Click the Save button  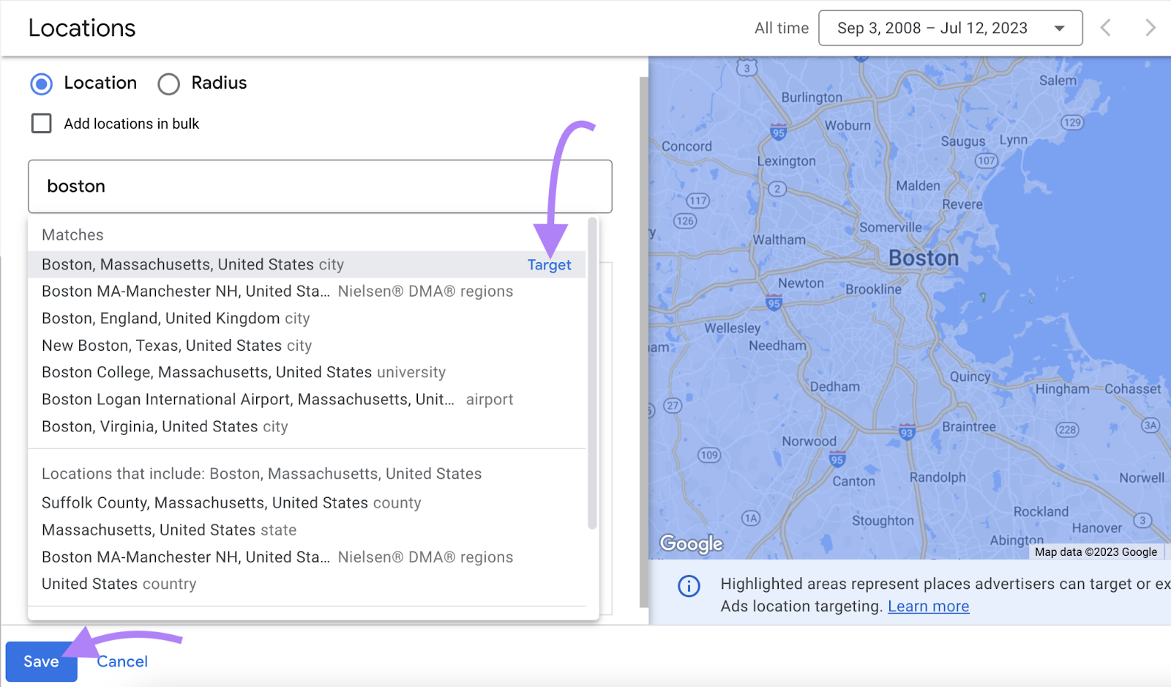[41, 661]
